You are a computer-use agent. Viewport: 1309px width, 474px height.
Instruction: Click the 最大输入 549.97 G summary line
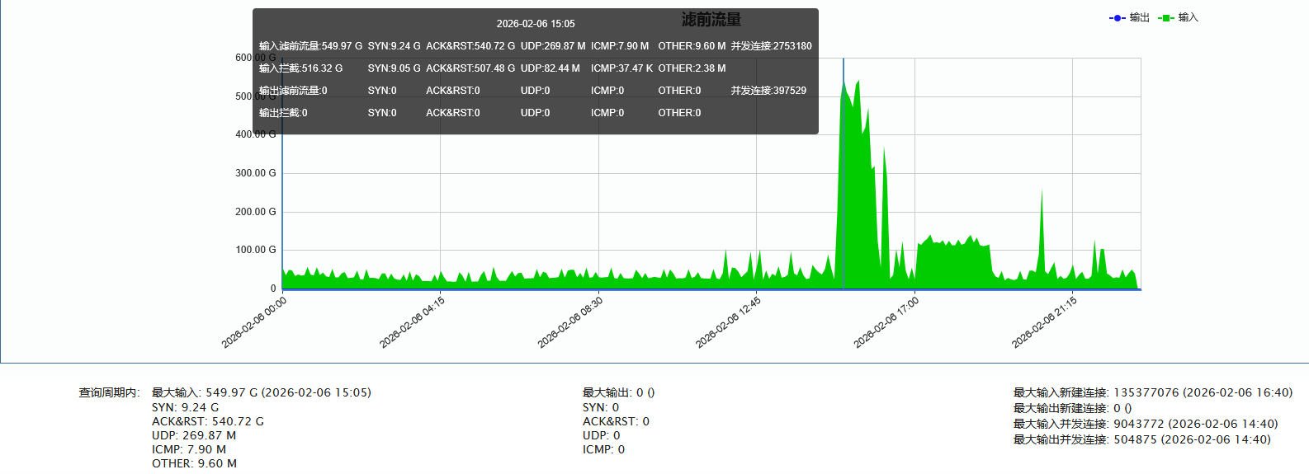tap(261, 392)
